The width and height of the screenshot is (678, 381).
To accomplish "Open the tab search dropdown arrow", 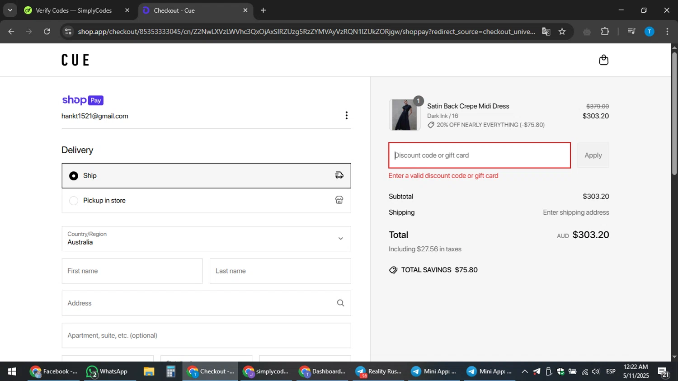I will coord(10,10).
